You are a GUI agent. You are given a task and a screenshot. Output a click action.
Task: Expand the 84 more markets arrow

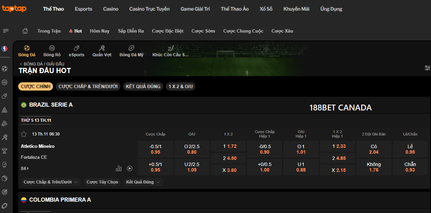[25, 168]
